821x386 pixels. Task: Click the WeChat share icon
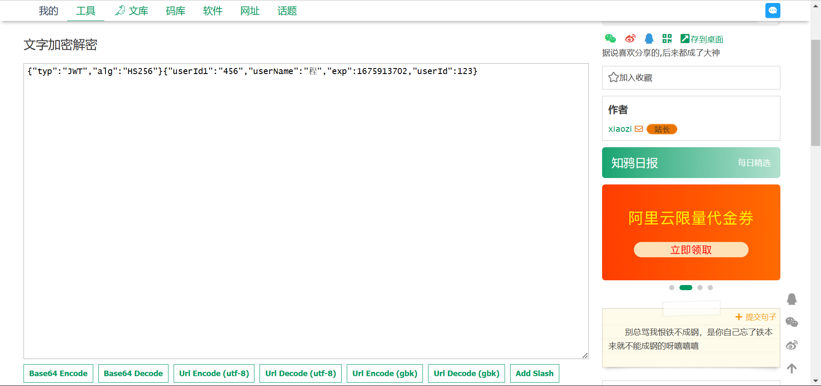(x=610, y=39)
